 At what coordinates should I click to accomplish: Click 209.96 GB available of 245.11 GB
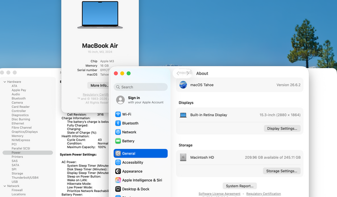tap(273, 157)
